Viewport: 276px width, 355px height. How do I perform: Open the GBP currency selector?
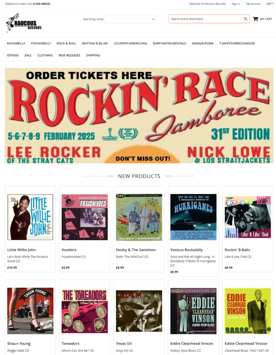[270, 4]
